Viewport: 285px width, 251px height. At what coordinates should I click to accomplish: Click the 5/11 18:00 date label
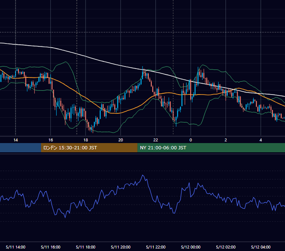coord(85,247)
